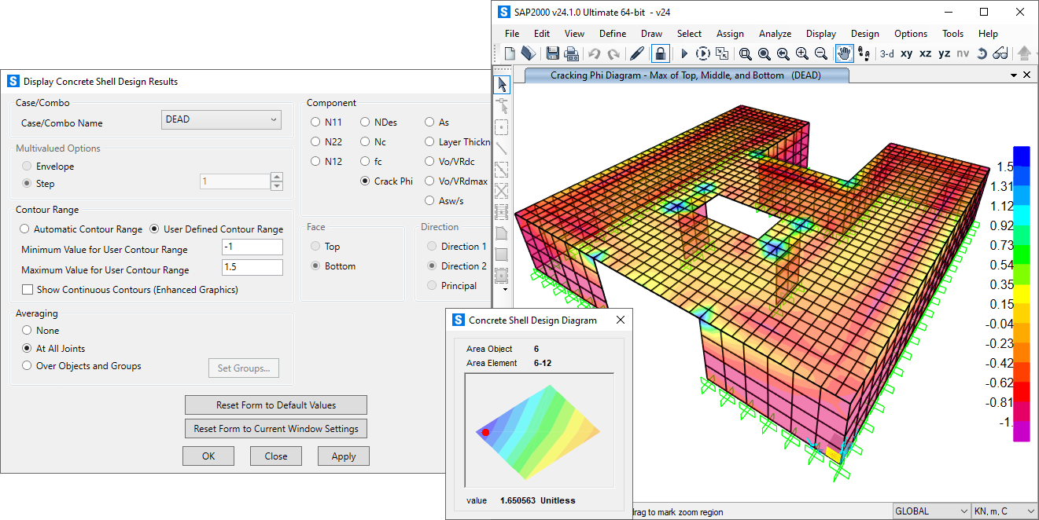Open the GLOBAL coordinate system dropdown
The height and width of the screenshot is (520, 1039).
pyautogui.click(x=931, y=511)
